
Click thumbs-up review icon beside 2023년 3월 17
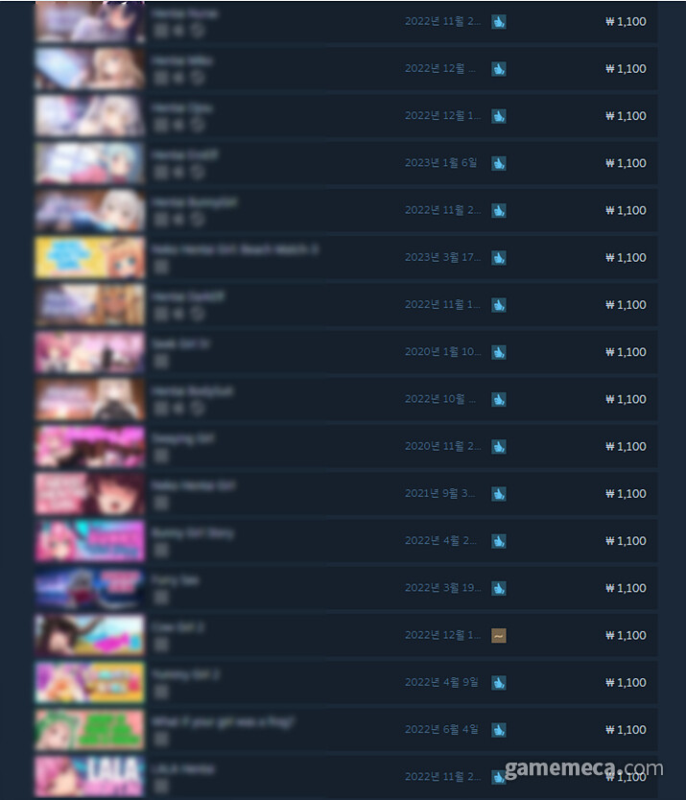click(x=498, y=258)
